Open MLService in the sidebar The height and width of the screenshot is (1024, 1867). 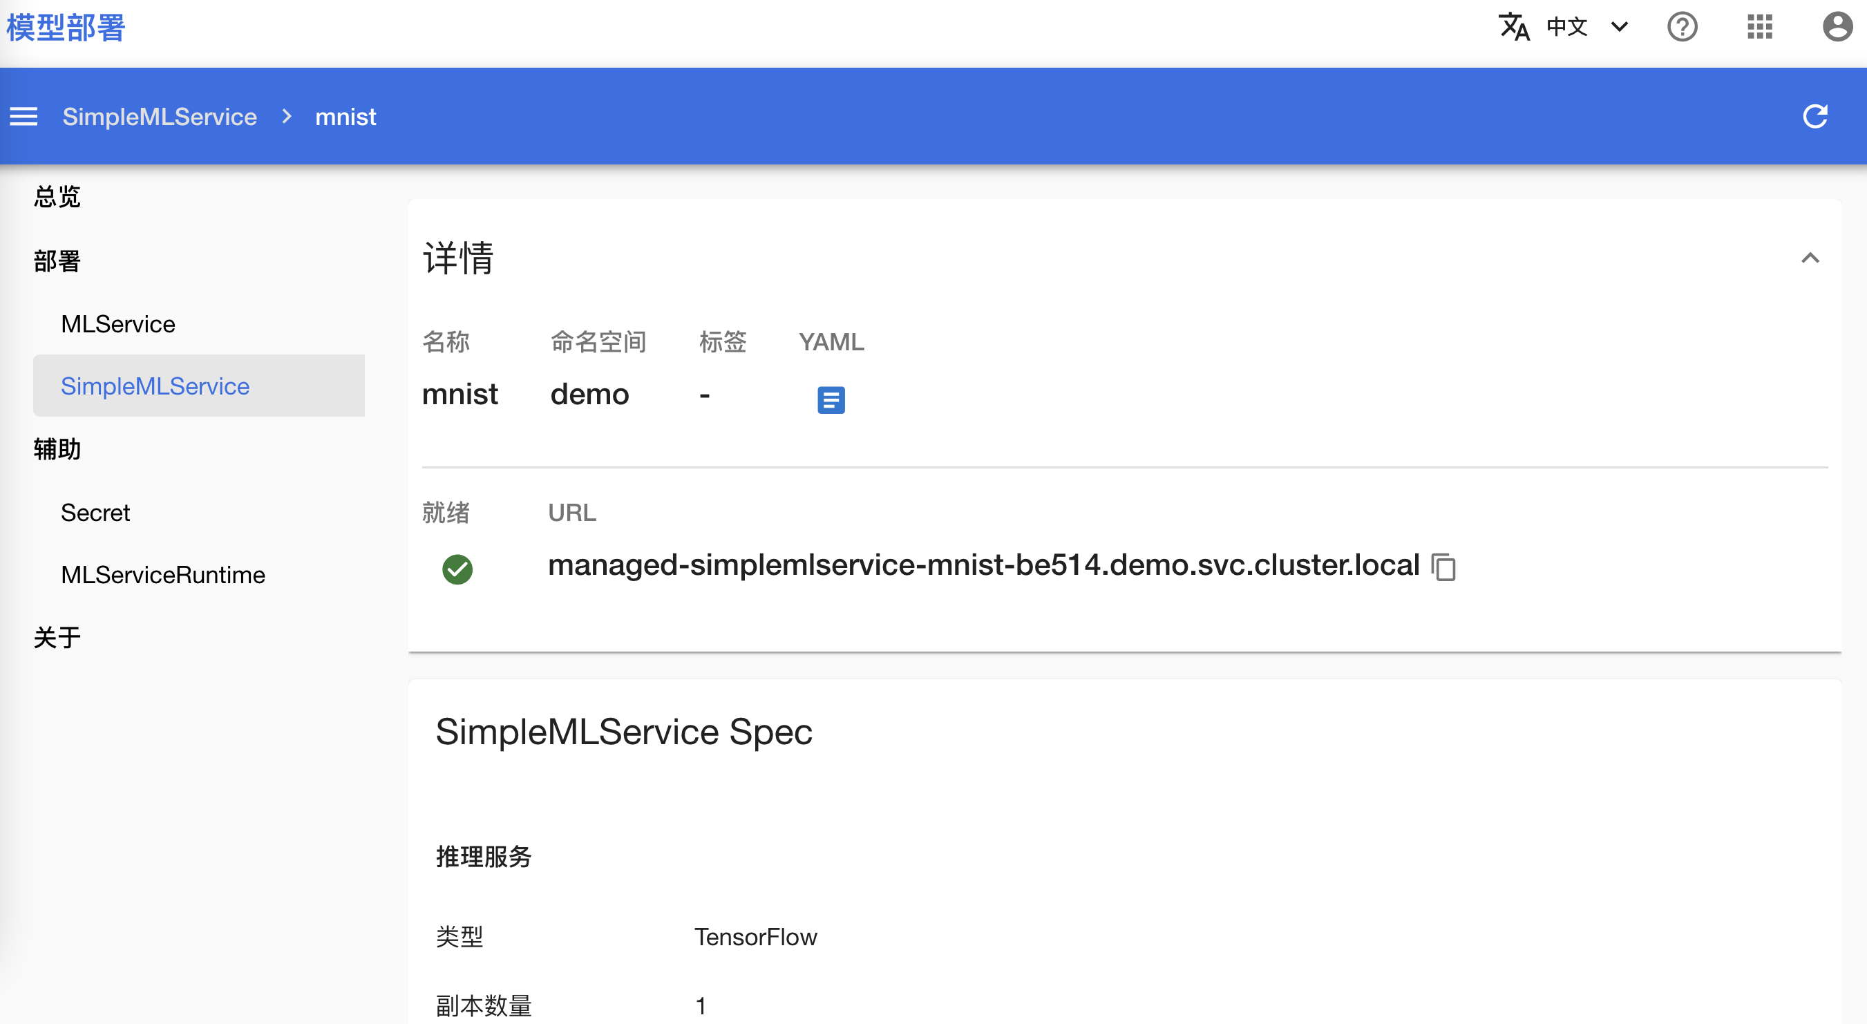pos(118,324)
